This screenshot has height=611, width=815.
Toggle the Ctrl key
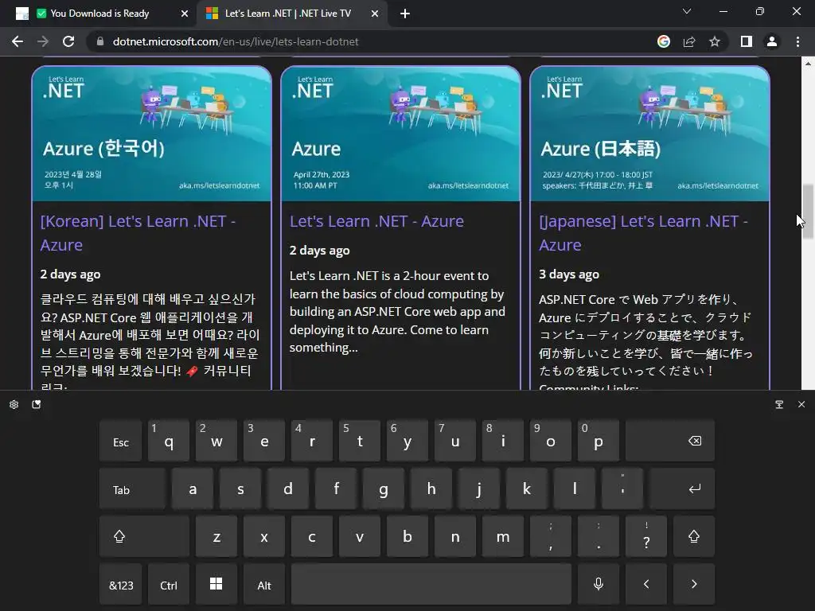coord(169,585)
